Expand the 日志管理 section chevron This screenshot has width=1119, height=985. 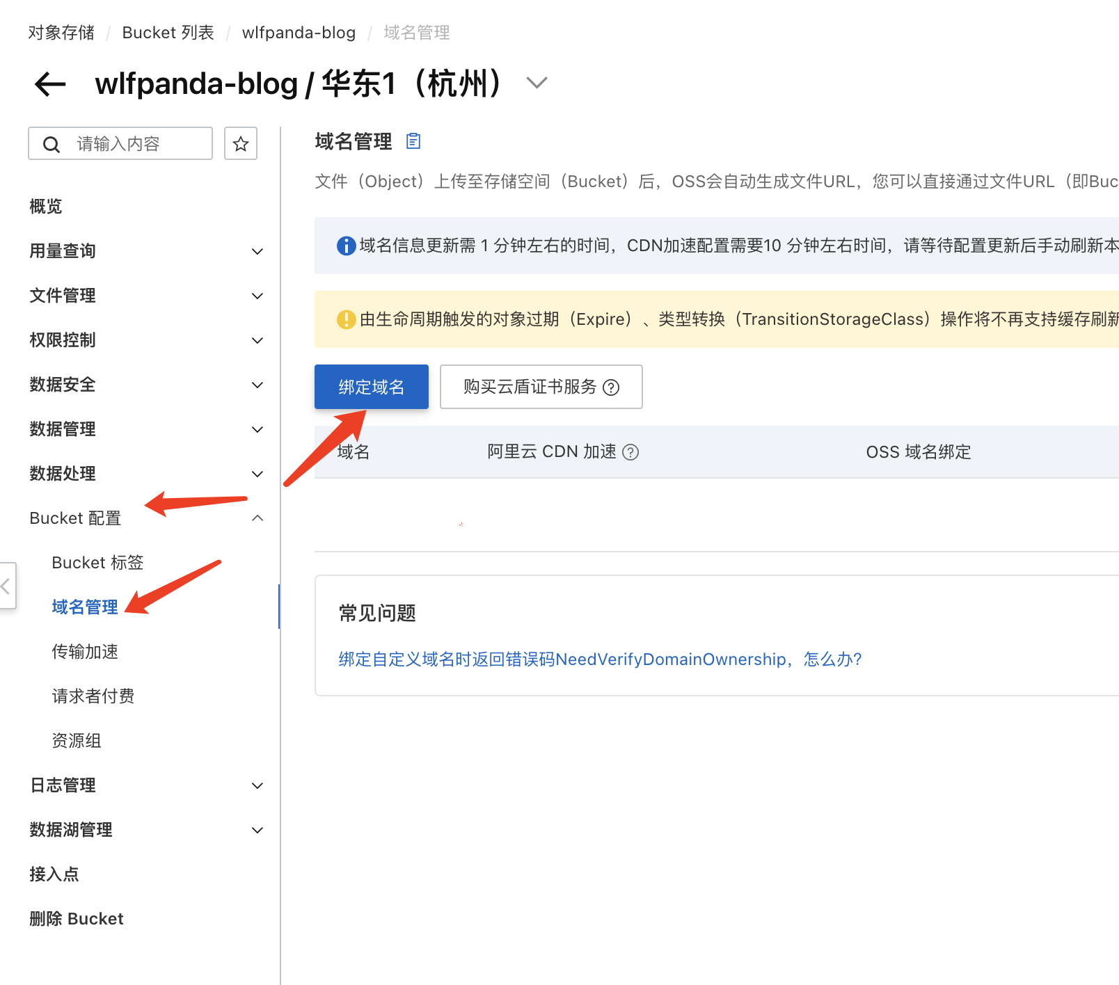(257, 785)
